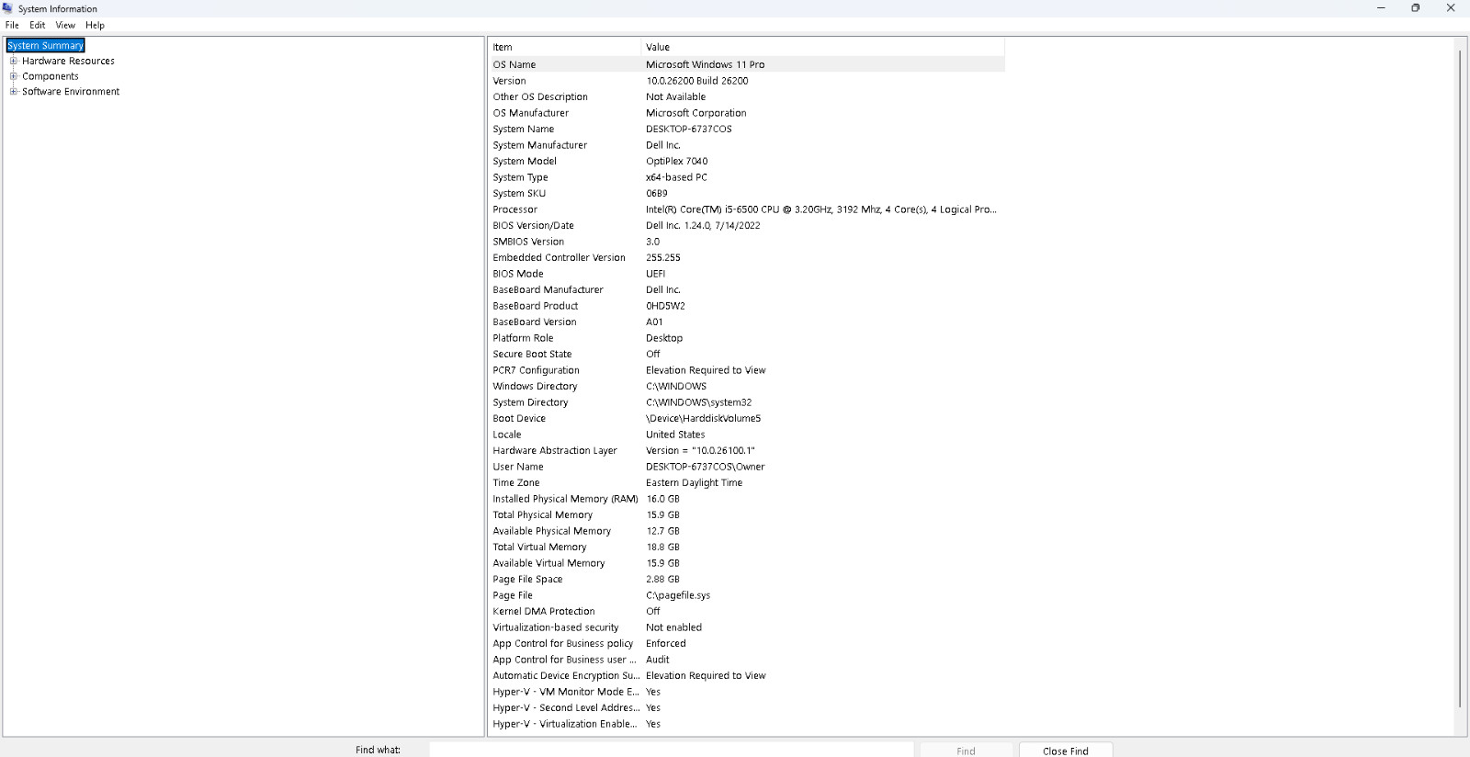
Task: Focus the Find what input field
Action: [672, 750]
